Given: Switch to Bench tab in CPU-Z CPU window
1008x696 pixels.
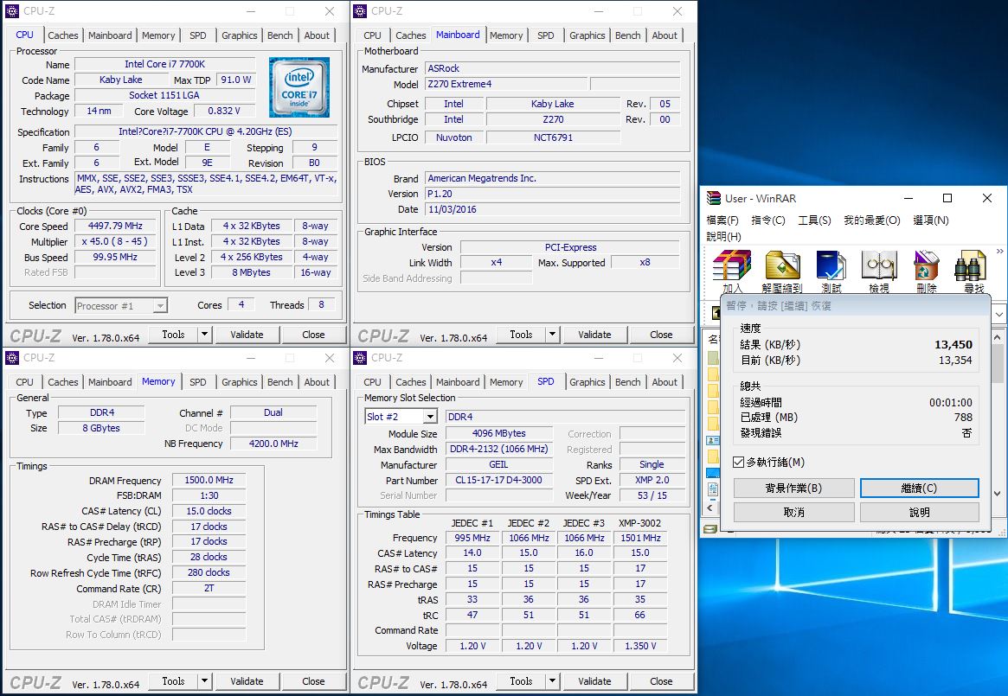Looking at the screenshot, I should (x=280, y=35).
